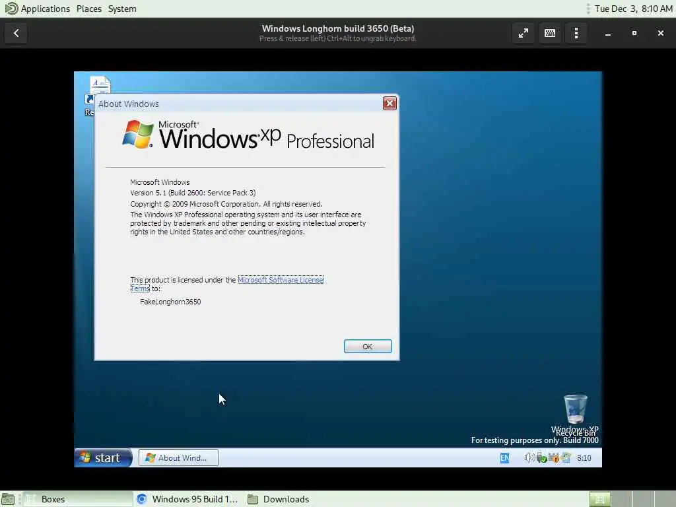
Task: Go back using the Boxes back arrow
Action: (x=16, y=33)
